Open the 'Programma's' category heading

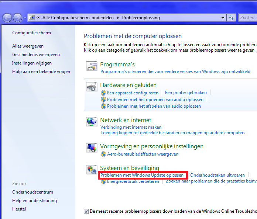point(117,65)
